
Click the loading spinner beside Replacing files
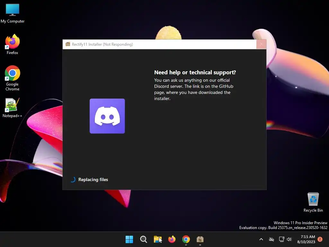point(73,179)
